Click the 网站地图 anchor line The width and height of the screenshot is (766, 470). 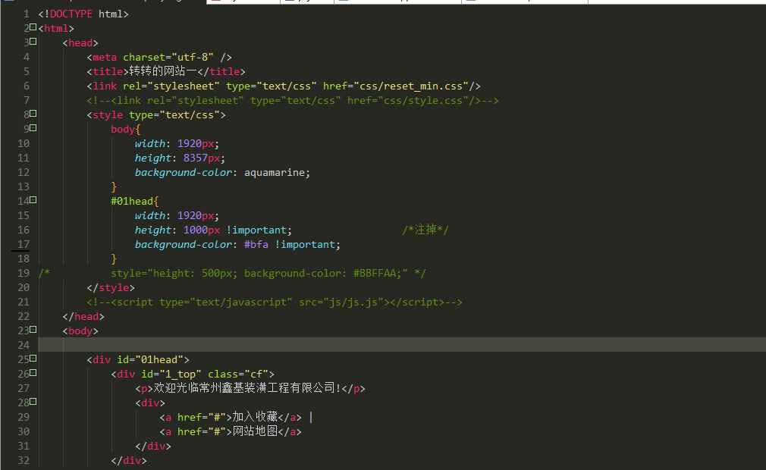coord(231,432)
